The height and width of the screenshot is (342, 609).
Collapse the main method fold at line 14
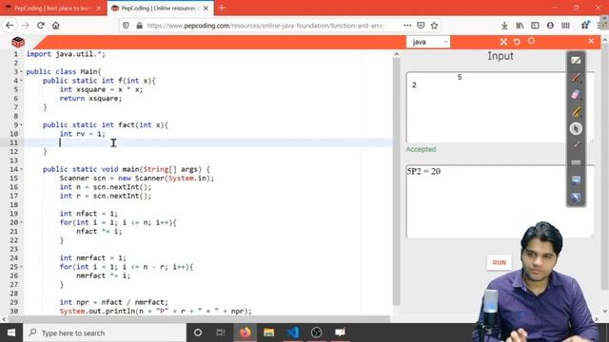coord(21,169)
